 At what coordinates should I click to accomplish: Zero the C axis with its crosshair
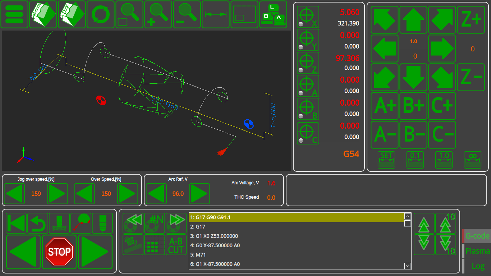point(308,133)
